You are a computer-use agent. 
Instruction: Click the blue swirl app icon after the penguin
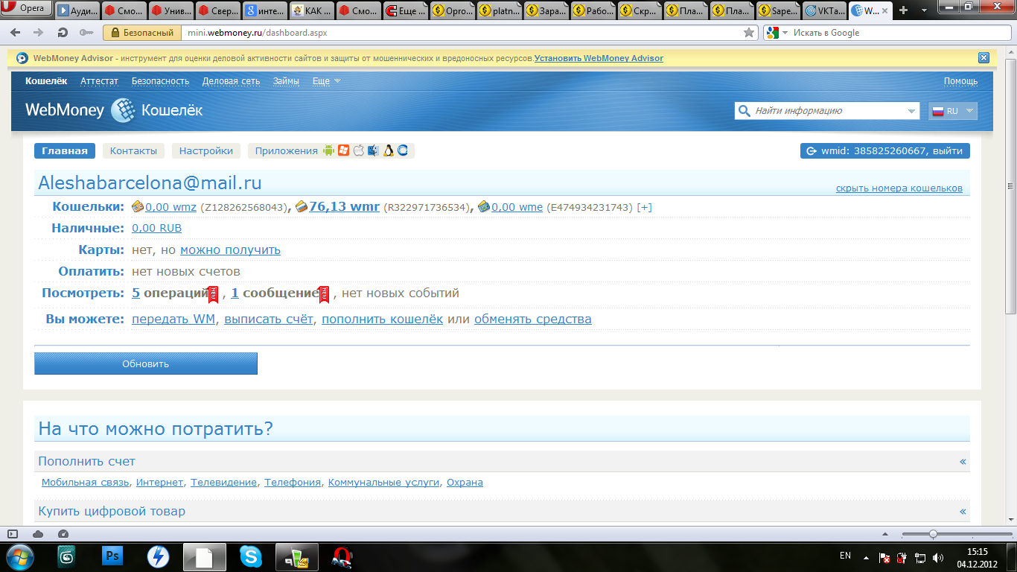coord(403,150)
